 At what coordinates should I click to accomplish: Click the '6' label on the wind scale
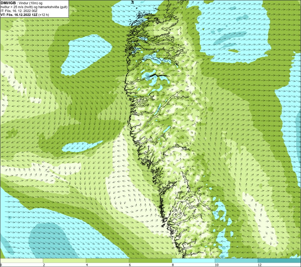pyautogui.click(x=130, y=265)
